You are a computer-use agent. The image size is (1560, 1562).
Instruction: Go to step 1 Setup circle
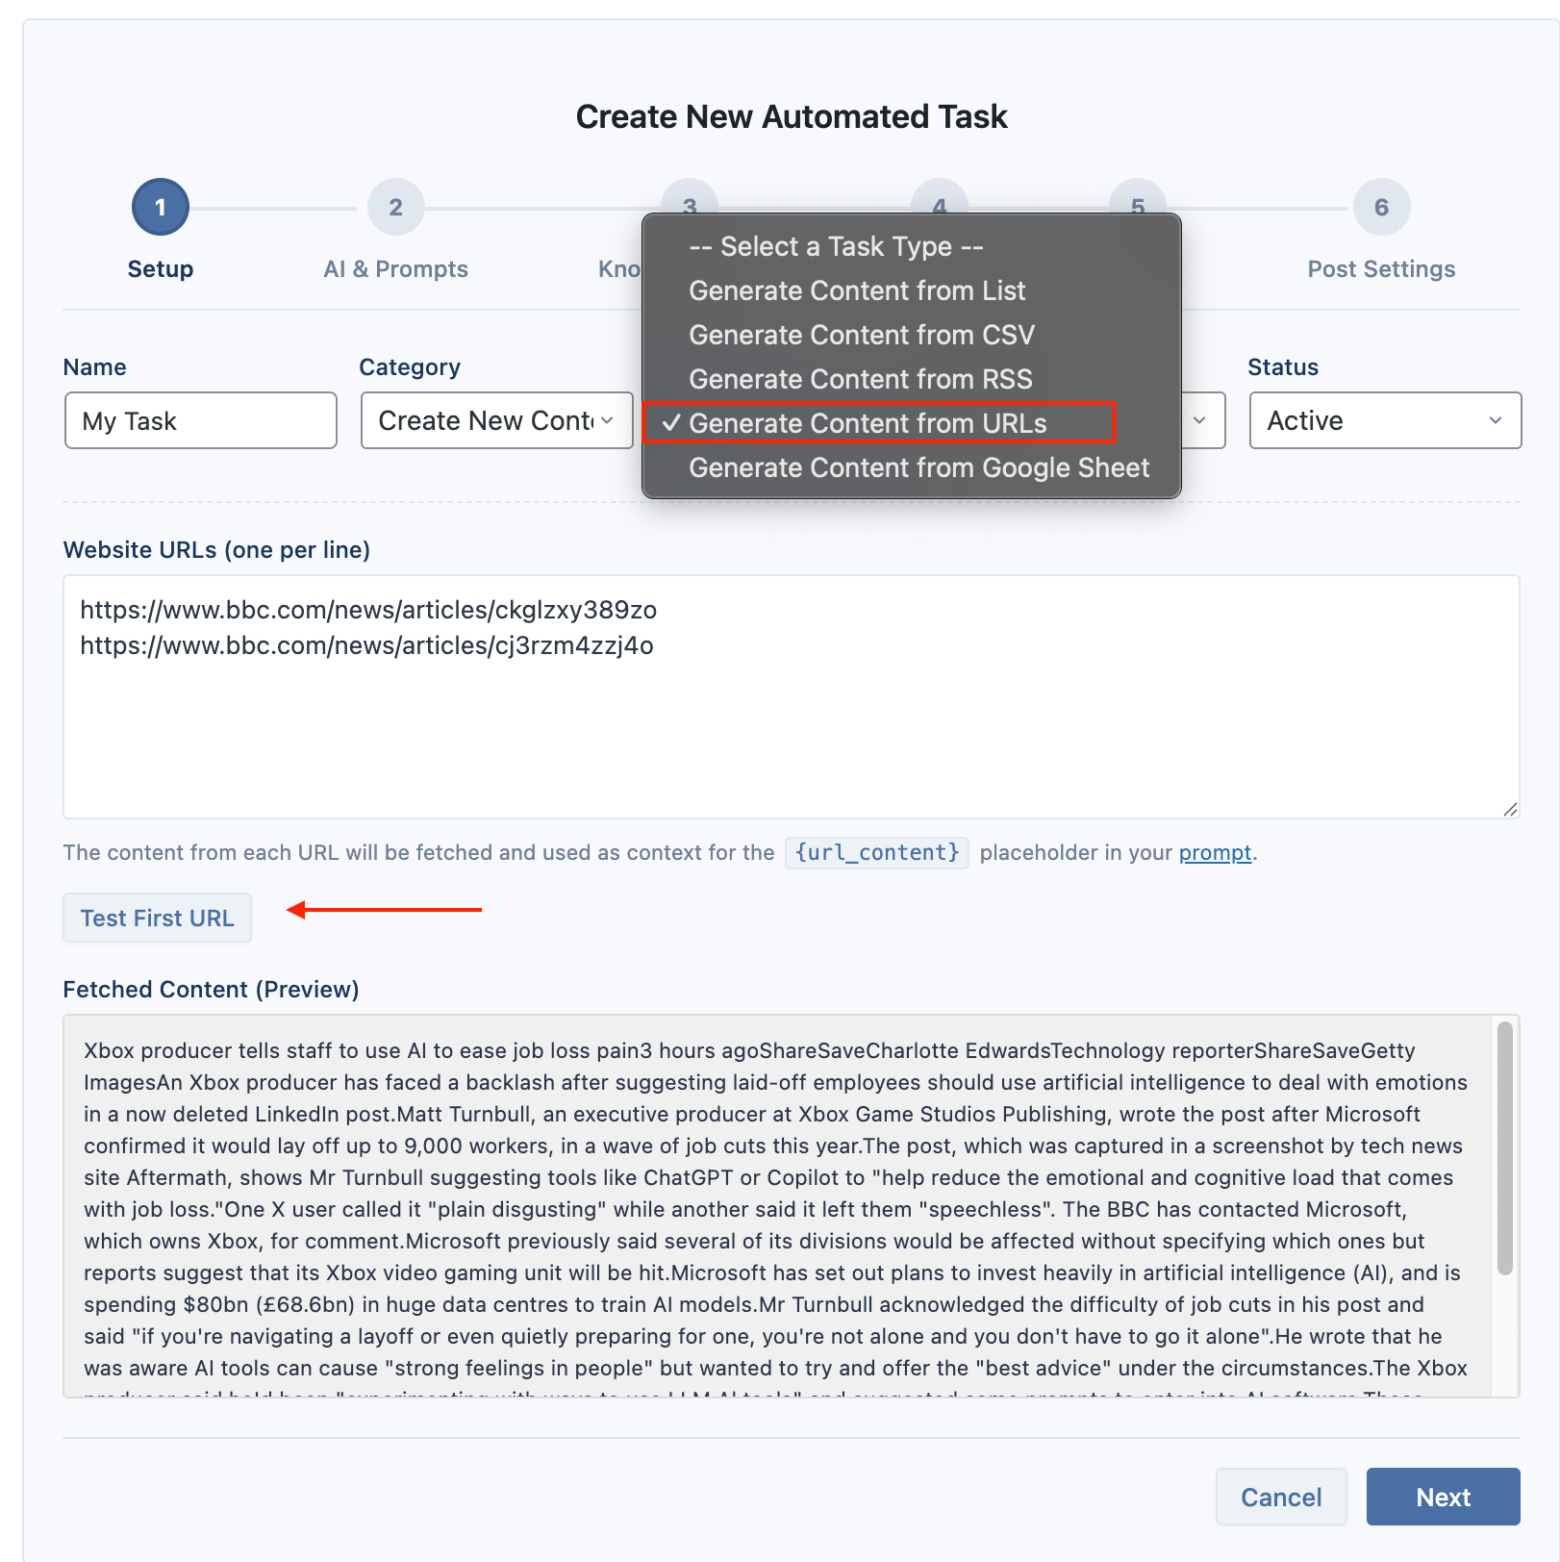[x=161, y=207]
